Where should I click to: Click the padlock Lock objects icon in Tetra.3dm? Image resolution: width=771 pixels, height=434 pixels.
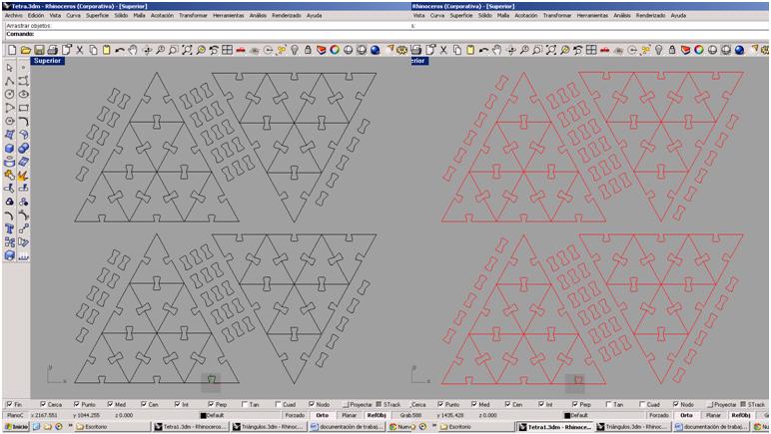(x=308, y=50)
